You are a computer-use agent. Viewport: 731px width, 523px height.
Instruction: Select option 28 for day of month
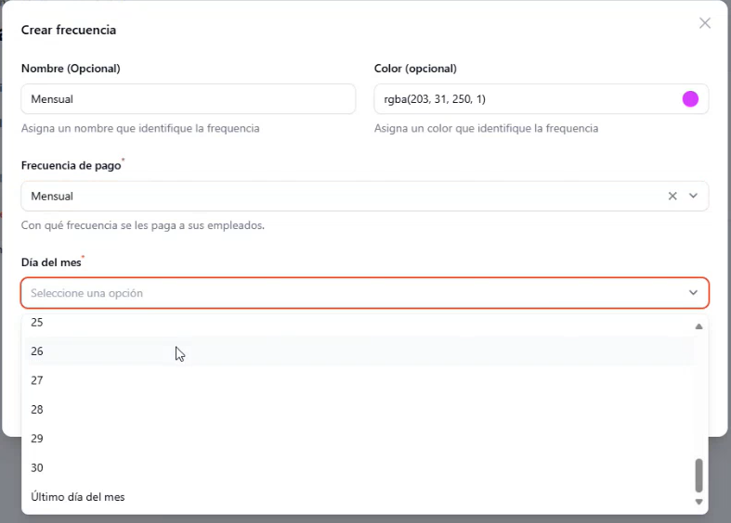[x=358, y=410]
